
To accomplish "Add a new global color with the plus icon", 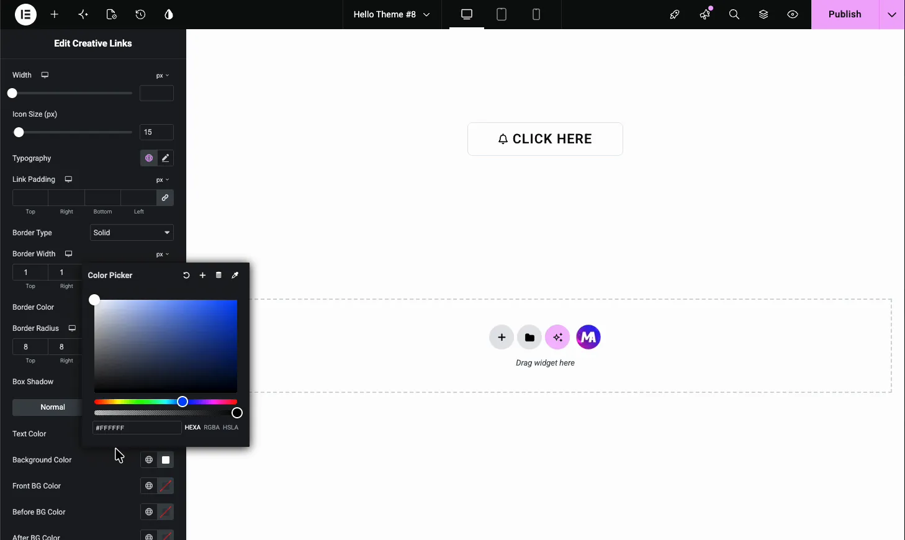I will [202, 275].
